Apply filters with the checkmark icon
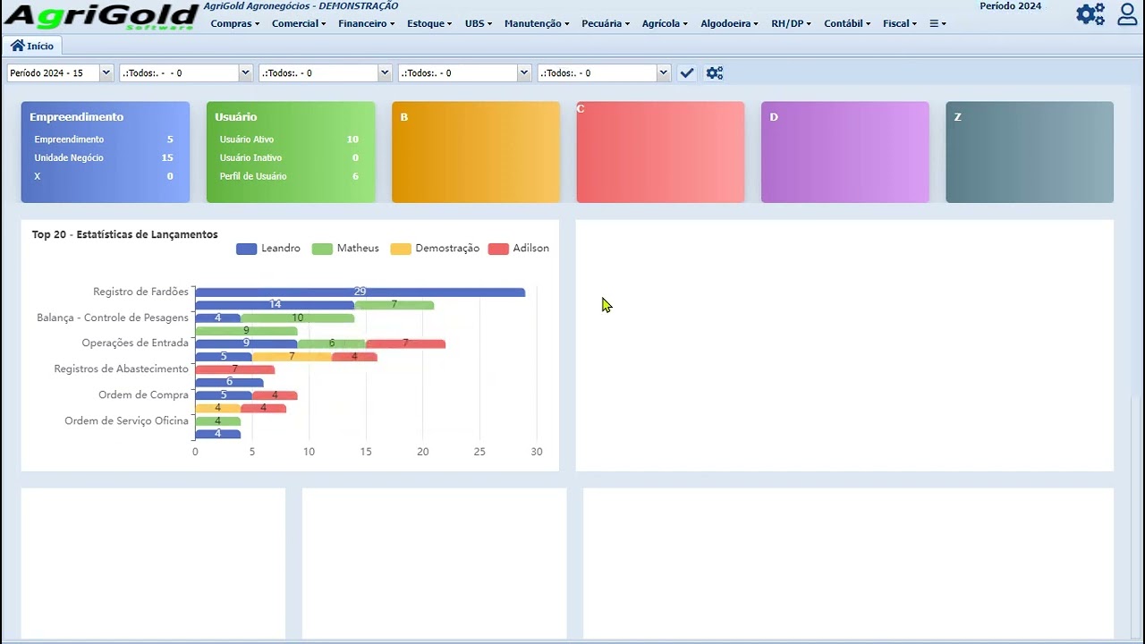 click(687, 73)
